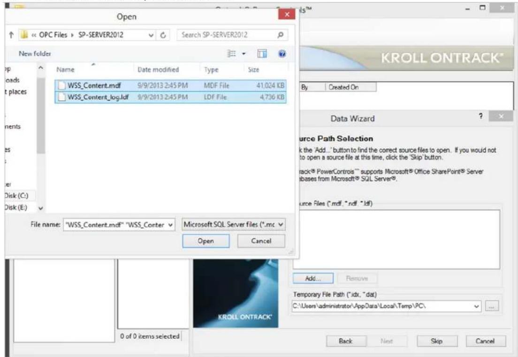Click 4,736 KB size cell
This screenshot has width=518, height=357.
click(272, 97)
